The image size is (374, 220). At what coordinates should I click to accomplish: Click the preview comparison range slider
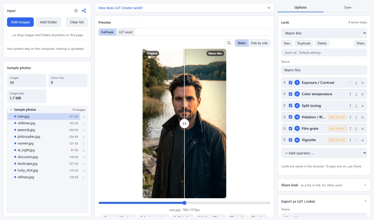[185, 203]
